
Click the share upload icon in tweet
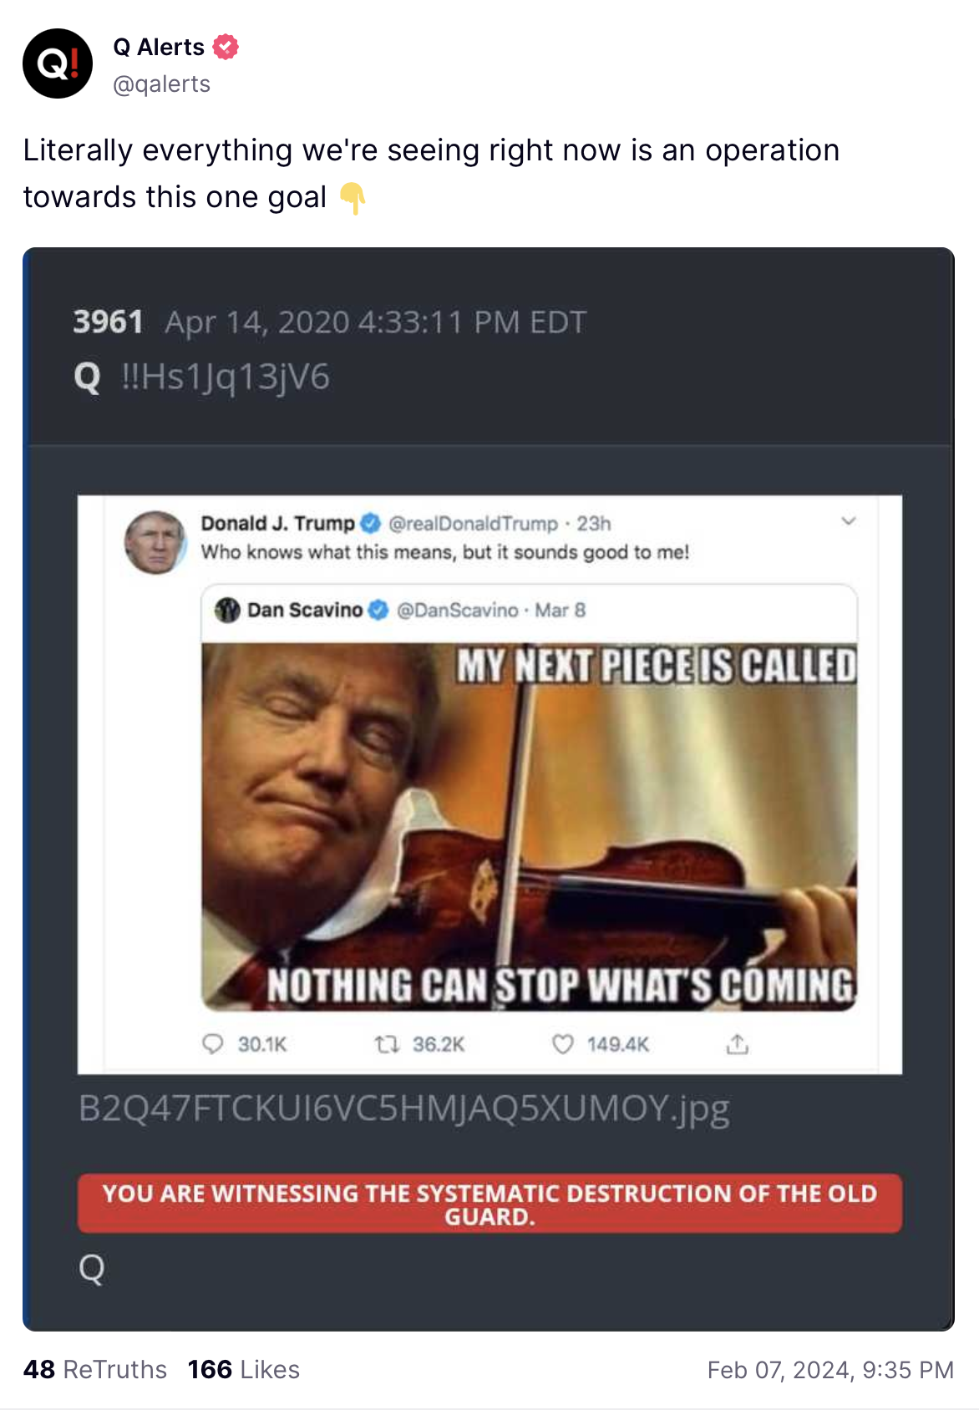pos(737,1044)
